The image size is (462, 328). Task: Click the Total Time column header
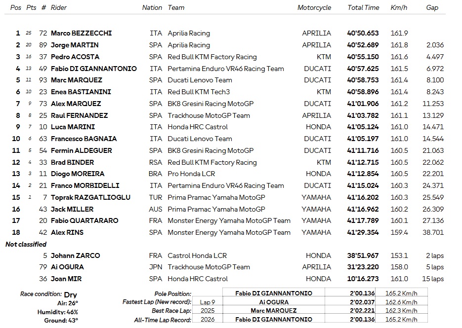pyautogui.click(x=363, y=8)
